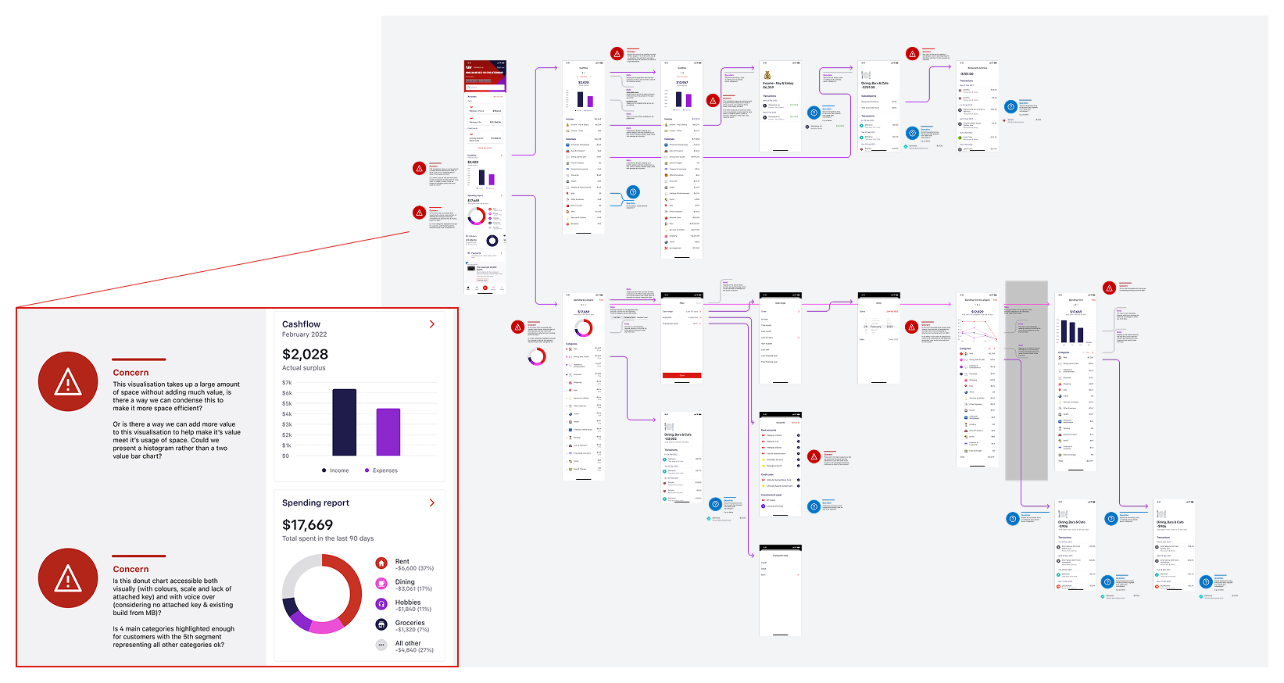Tap the home tab in the bottom navigation bar
This screenshot has height=683, width=1284.
pyautogui.click(x=469, y=288)
